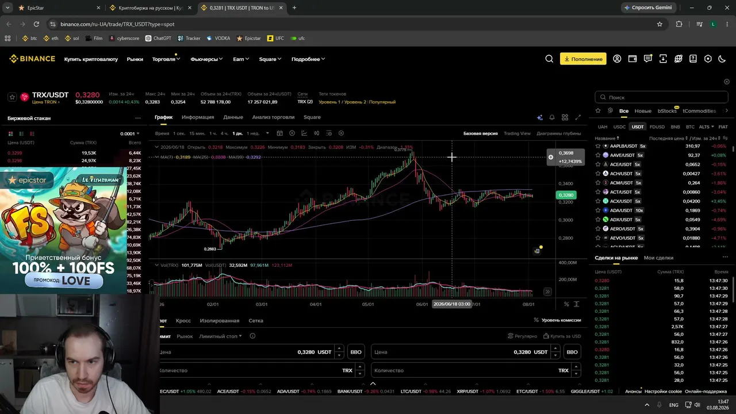Show buy orders only view

point(21,133)
